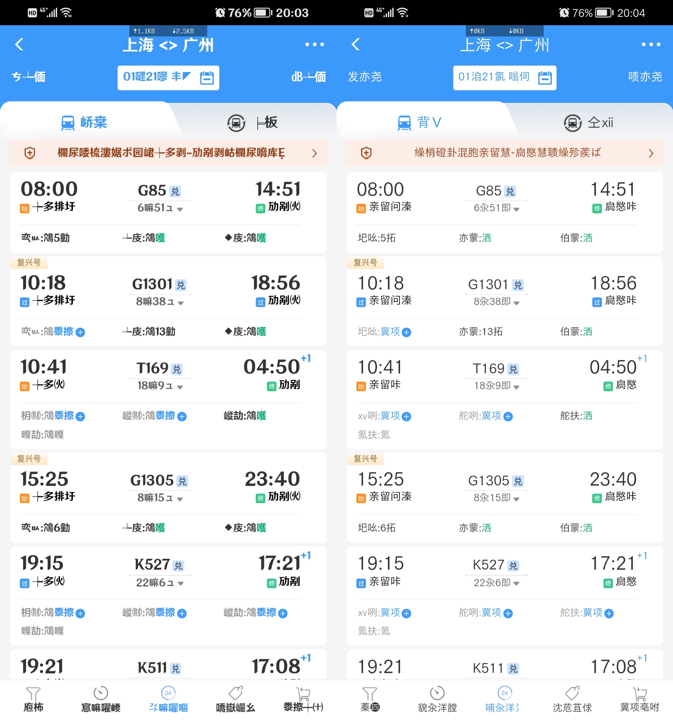Open three-dot more menu in right screen
This screenshot has height=720, width=673.
coord(651,45)
